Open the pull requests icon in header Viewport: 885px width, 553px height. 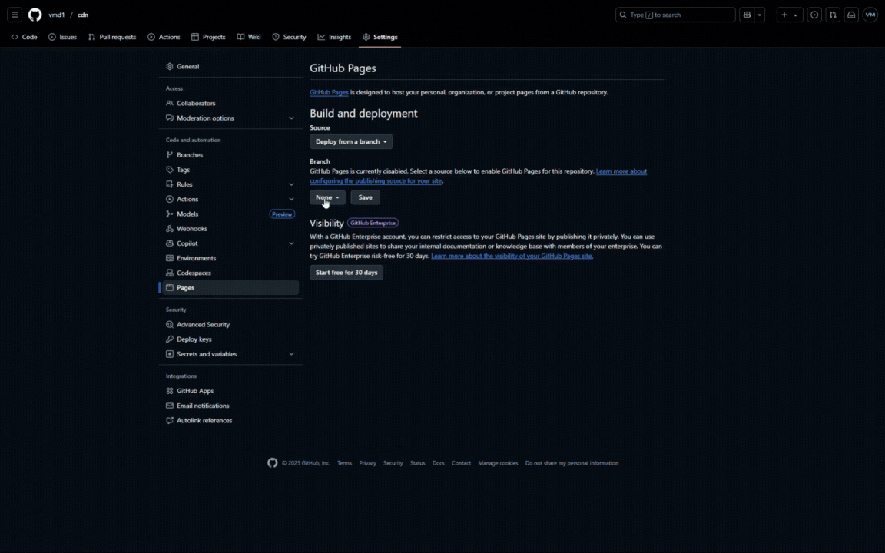coord(833,15)
